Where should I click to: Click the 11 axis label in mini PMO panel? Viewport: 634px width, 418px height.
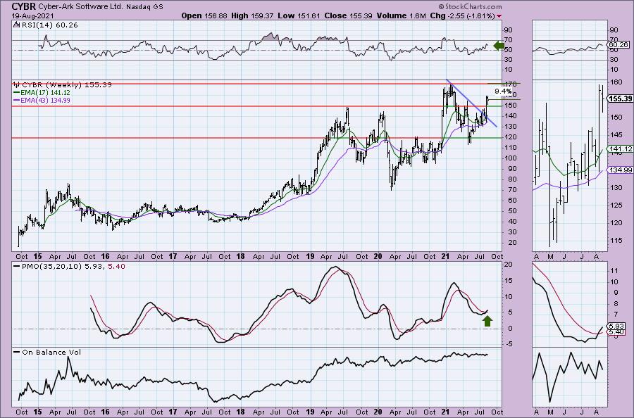(x=614, y=271)
